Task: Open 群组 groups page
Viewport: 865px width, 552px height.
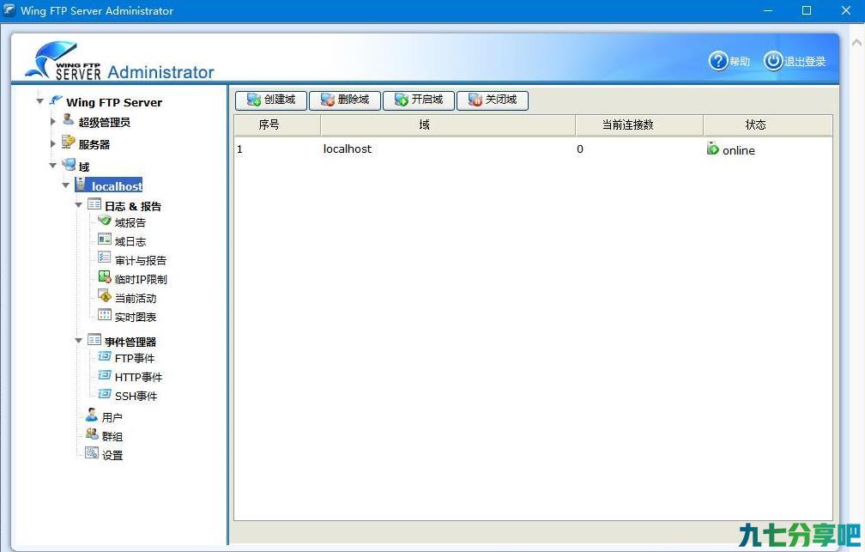Action: (112, 437)
